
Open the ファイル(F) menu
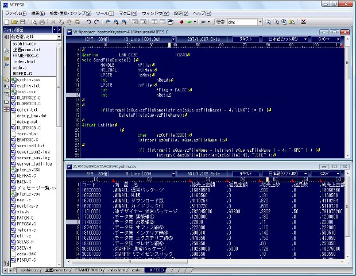click(15, 13)
